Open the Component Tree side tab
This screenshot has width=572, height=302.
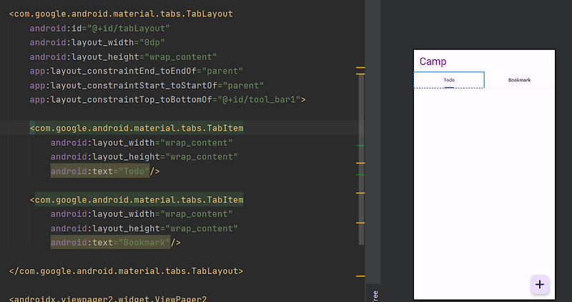pos(375,296)
